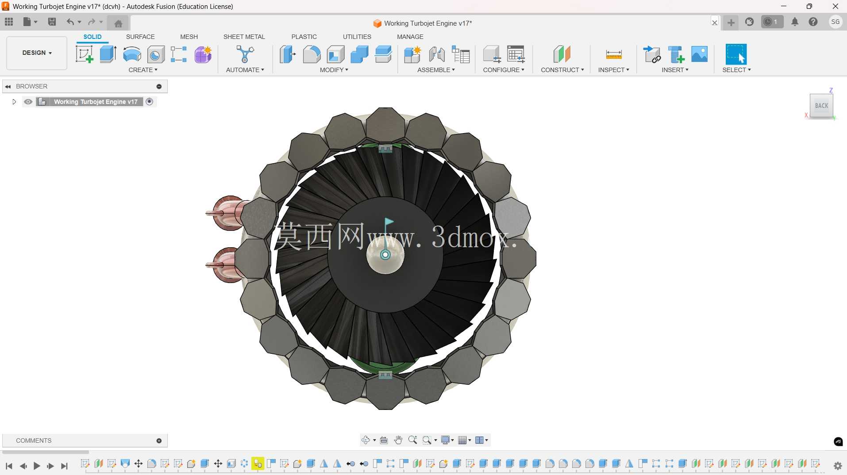This screenshot has height=475, width=847.
Task: Click the Insert Canvas image icon
Action: point(700,54)
